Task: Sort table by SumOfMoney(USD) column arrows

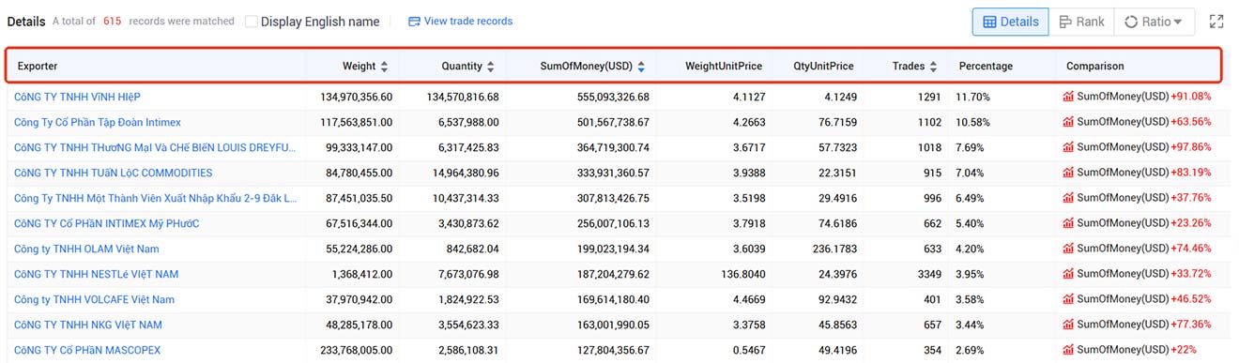Action: [x=641, y=67]
